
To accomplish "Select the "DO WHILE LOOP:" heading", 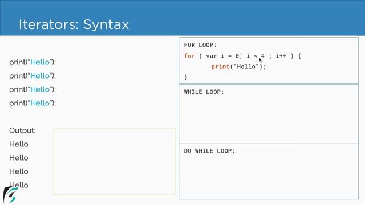I will pos(209,151).
